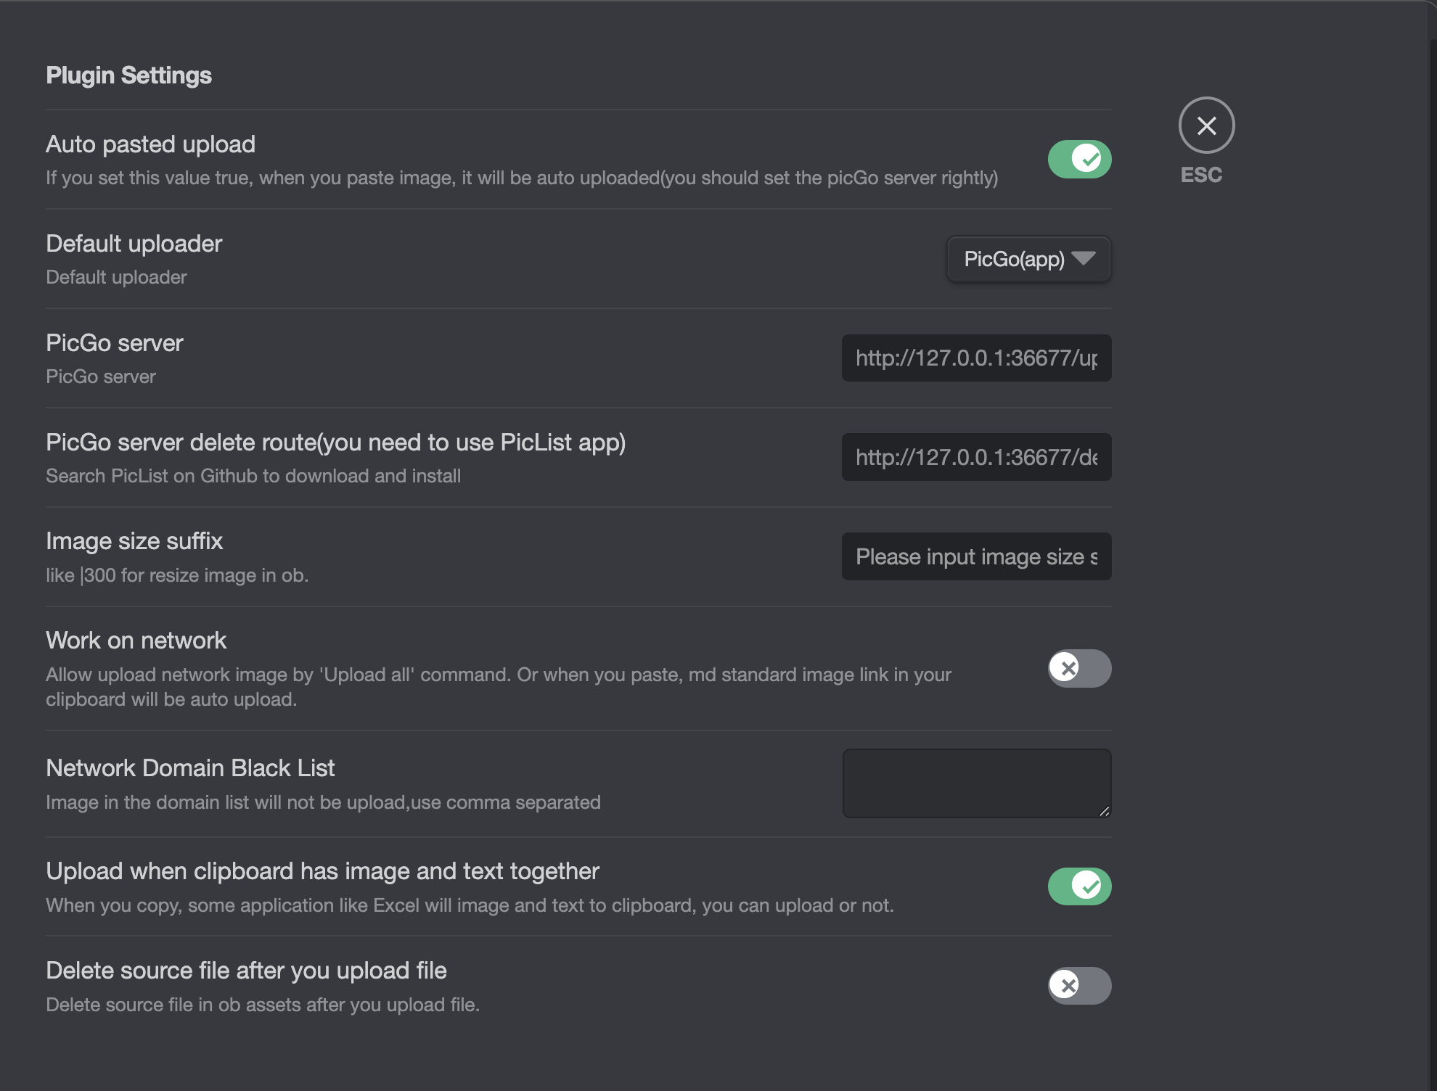Click the checkmark on clipboard image-text upload toggle
Screen dimensions: 1437x1091
[1086, 886]
